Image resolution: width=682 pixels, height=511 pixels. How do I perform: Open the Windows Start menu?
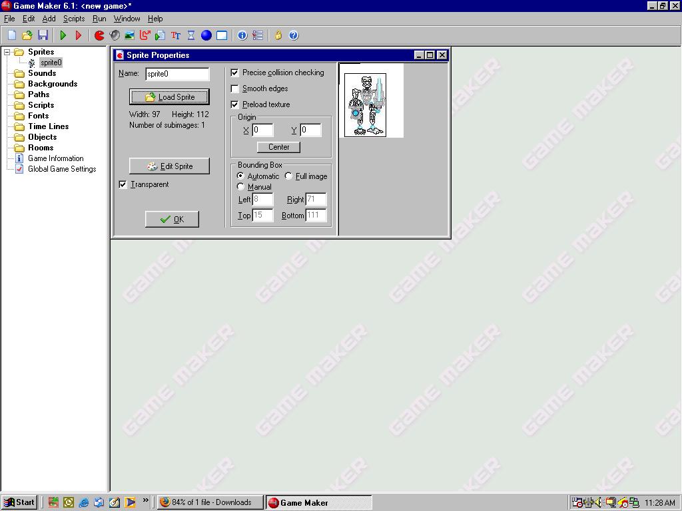[x=19, y=502]
